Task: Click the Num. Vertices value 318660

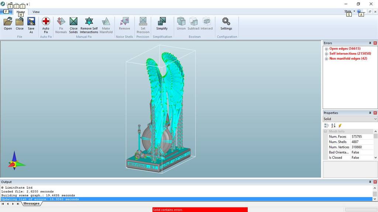Action: click(x=362, y=147)
